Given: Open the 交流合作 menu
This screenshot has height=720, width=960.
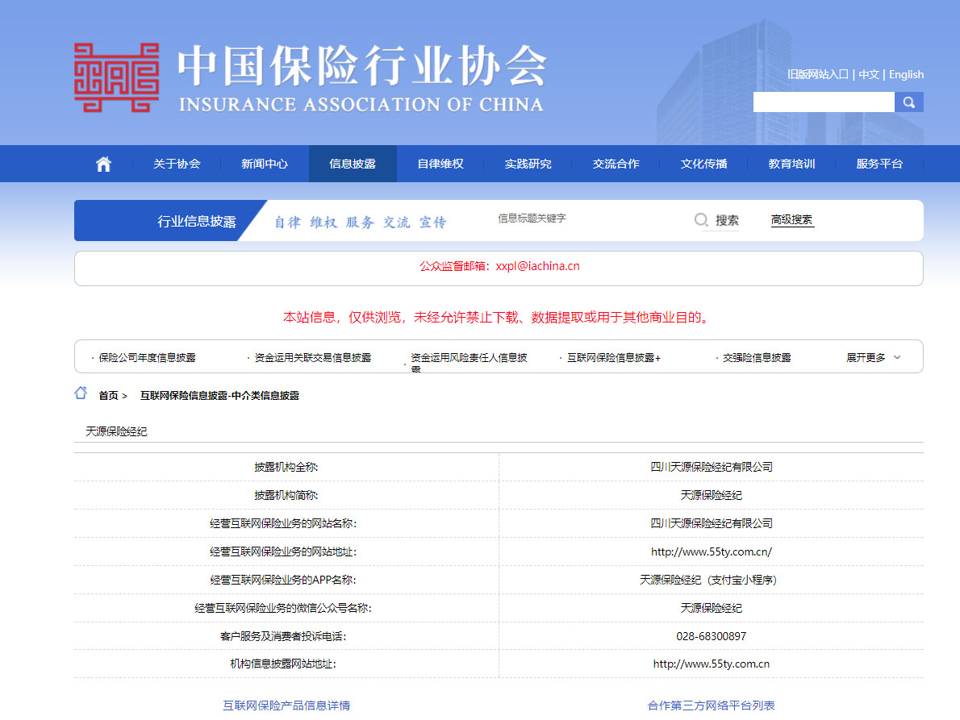Looking at the screenshot, I should point(616,164).
